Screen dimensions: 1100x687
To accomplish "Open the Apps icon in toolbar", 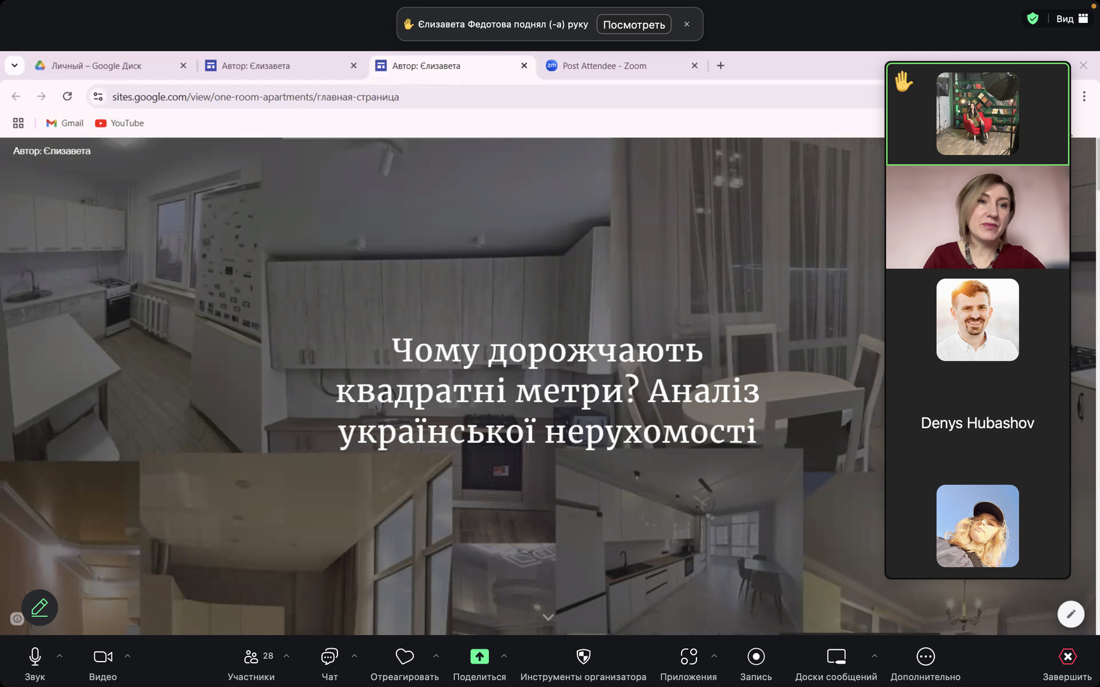I will click(x=688, y=656).
